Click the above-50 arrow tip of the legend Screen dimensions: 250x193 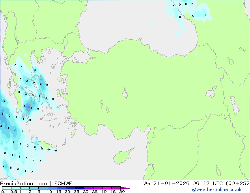point(125,188)
